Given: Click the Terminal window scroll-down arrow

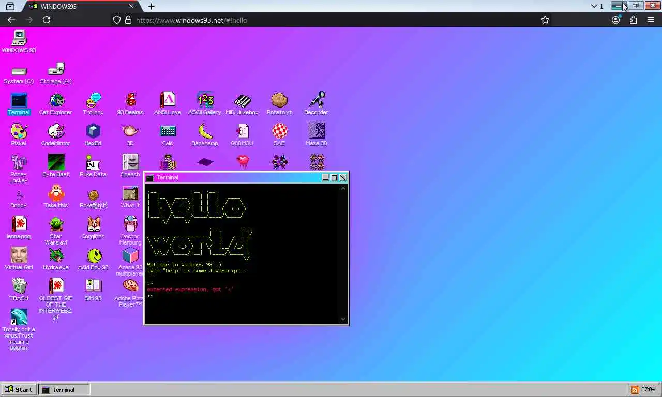Looking at the screenshot, I should coord(343,319).
